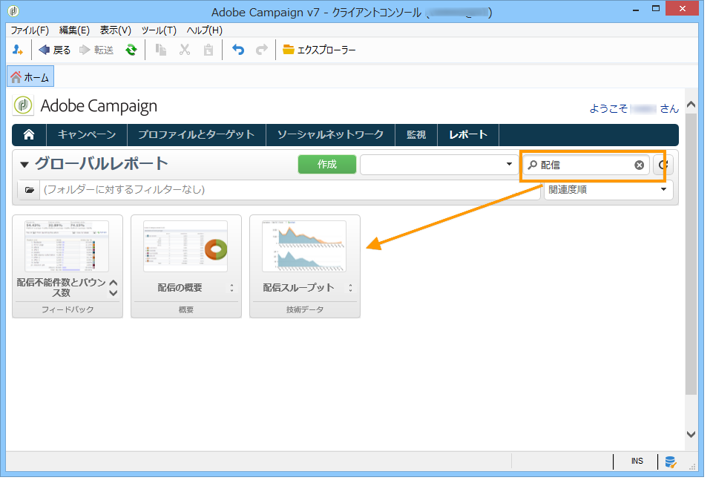Image resolution: width=713 pixels, height=486 pixels.
Task: Open the ツール(T) menu
Action: pyautogui.click(x=159, y=30)
